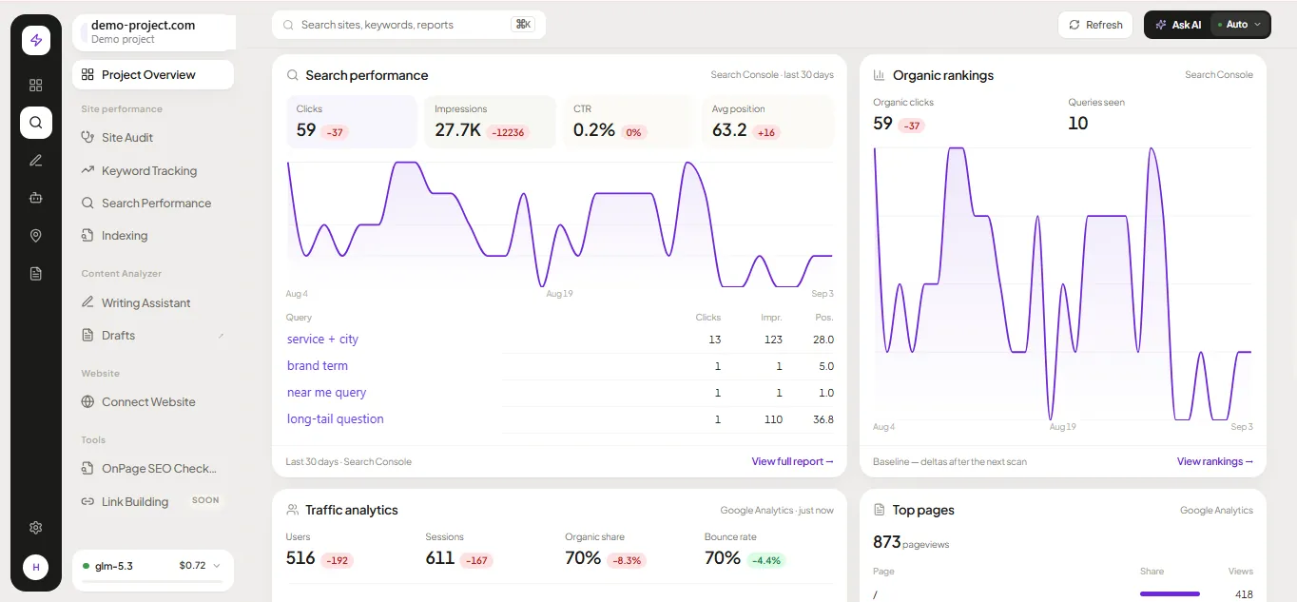Click the OnPage SEO Checker file-search icon
Image resolution: width=1297 pixels, height=602 pixels.
(87, 469)
